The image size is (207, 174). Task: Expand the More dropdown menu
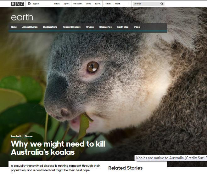[x=122, y=4]
